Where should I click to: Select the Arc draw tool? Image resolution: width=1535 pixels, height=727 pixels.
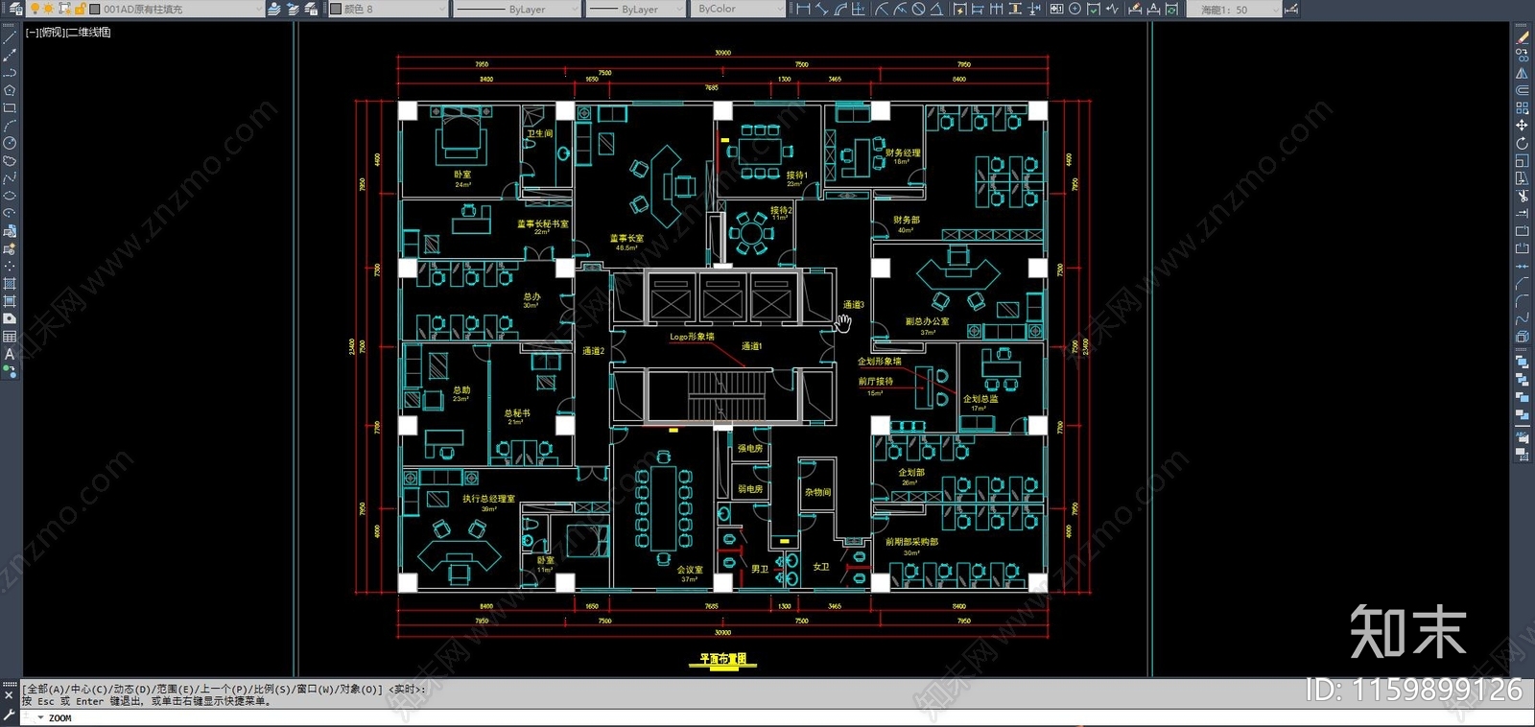[x=10, y=126]
